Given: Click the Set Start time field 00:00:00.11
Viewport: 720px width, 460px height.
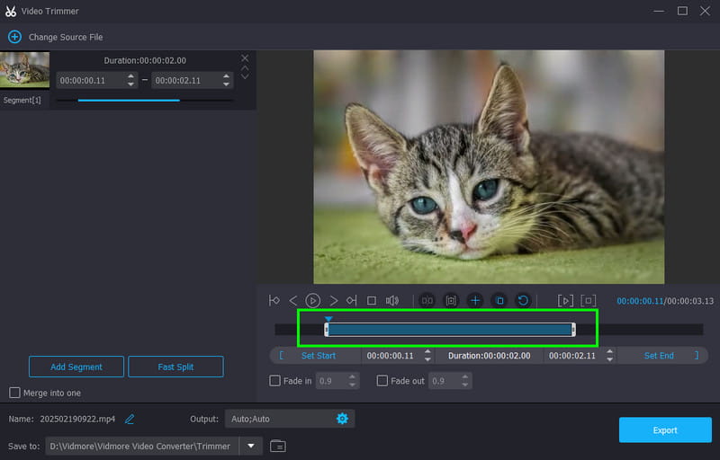Looking at the screenshot, I should point(391,356).
